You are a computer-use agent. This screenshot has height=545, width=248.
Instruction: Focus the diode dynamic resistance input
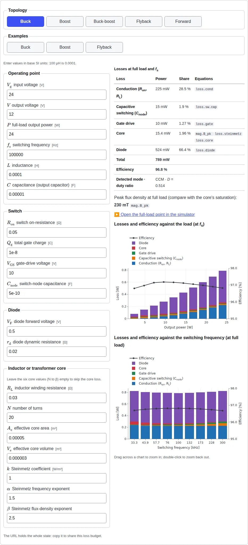click(57, 352)
